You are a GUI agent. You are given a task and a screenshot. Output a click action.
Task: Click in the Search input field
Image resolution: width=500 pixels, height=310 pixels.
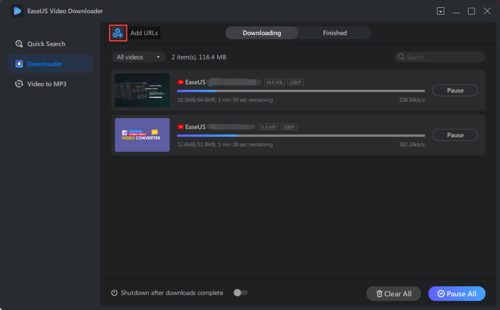pyautogui.click(x=442, y=57)
